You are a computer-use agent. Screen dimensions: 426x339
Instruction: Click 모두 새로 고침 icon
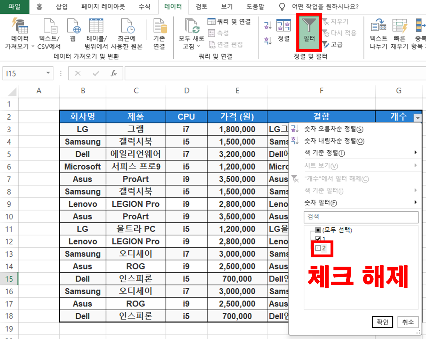click(x=192, y=26)
